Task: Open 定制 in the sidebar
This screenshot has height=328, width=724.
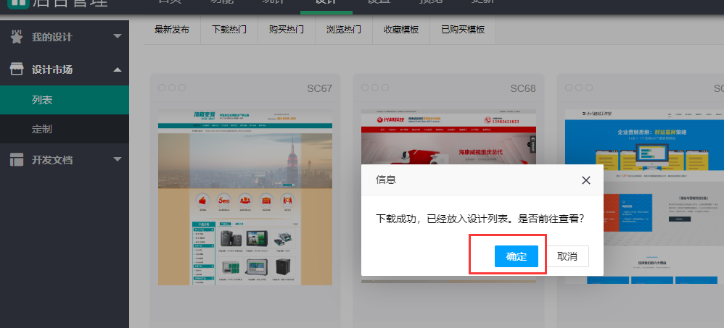Action: coord(42,130)
